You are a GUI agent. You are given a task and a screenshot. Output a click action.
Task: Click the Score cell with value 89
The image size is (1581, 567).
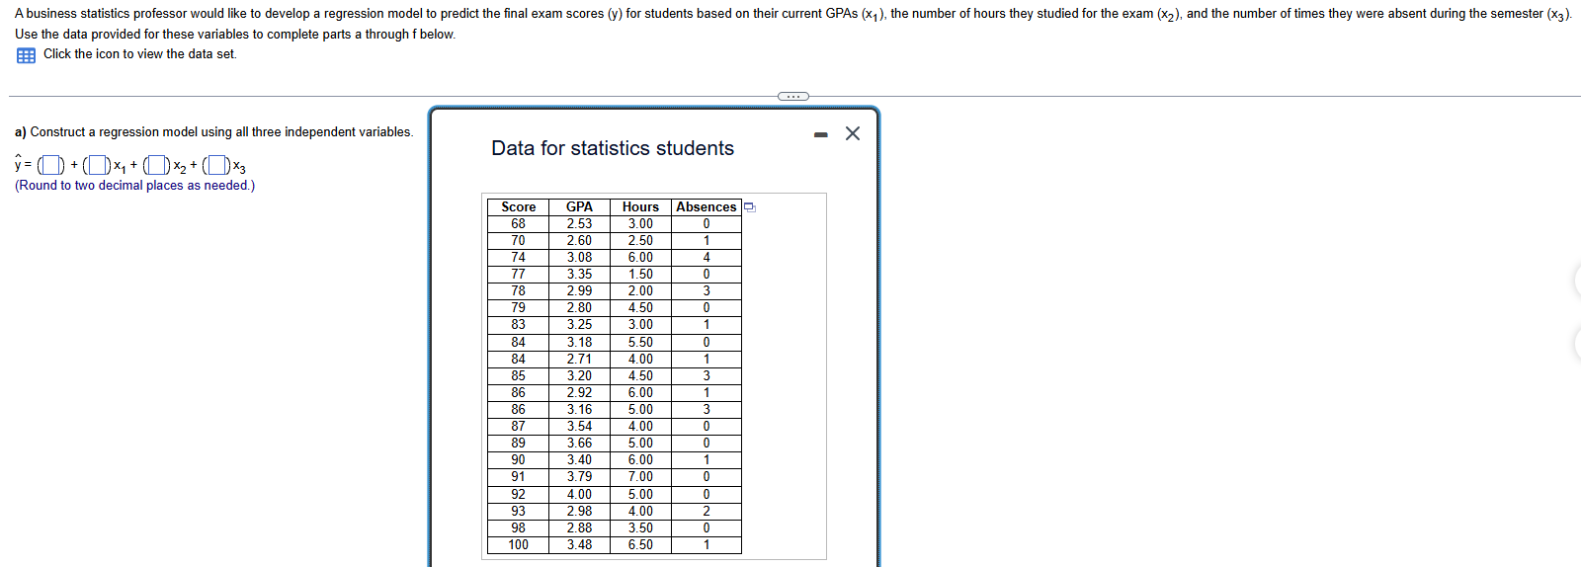tap(518, 444)
